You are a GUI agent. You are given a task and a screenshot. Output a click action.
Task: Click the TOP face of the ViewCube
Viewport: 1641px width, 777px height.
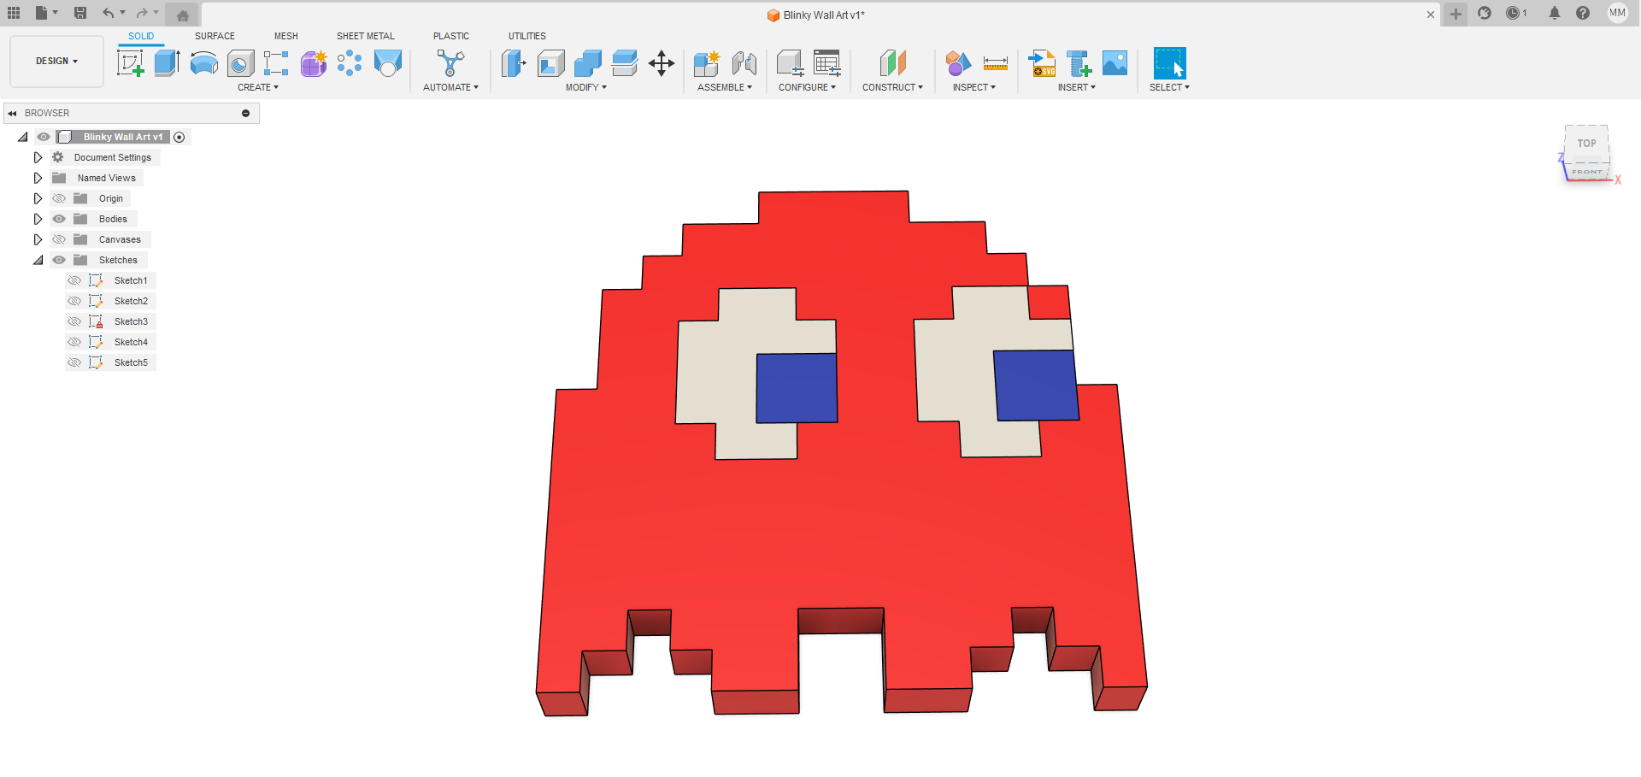[x=1587, y=143]
